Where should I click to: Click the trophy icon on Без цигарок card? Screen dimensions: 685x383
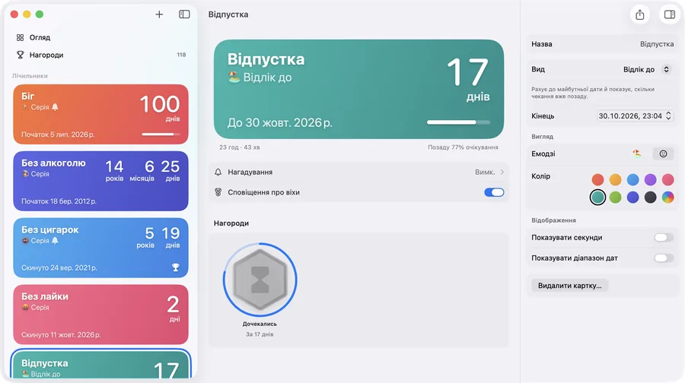pos(176,267)
